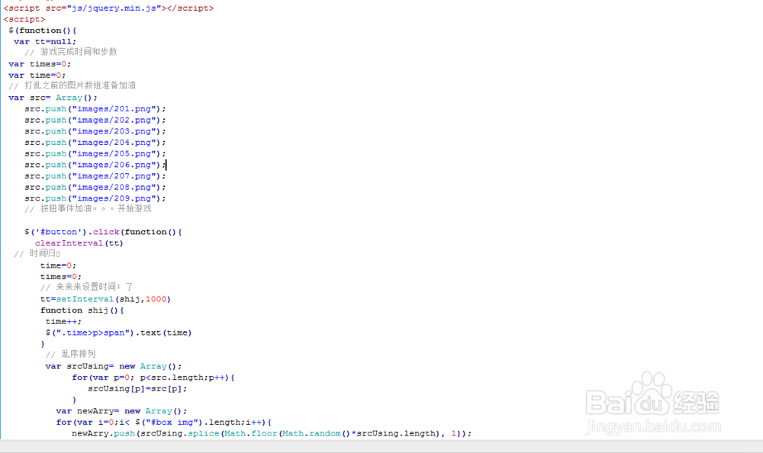Click the var time=0; line
Viewport: 763px width, 453px height.
pyautogui.click(x=37, y=75)
